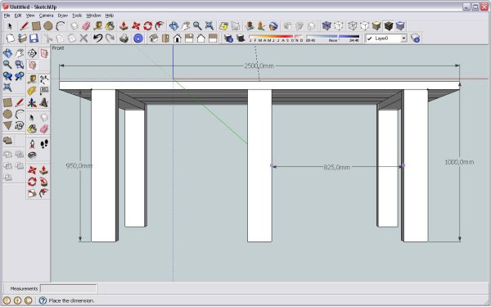Choose the Rotate tool in top toolbar

tap(148, 26)
